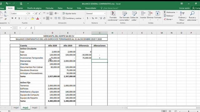Click the Undo arrow in quick access toolbar
The height and width of the screenshot is (112, 200).
[x=7, y=3]
